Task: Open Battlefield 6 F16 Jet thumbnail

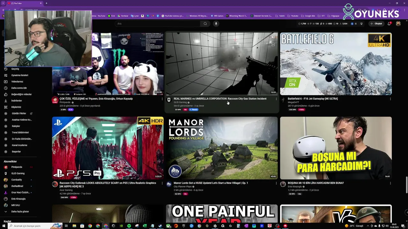Action: click(336, 64)
